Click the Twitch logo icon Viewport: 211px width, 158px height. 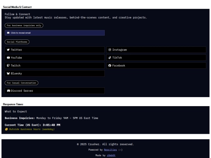coord(8,66)
